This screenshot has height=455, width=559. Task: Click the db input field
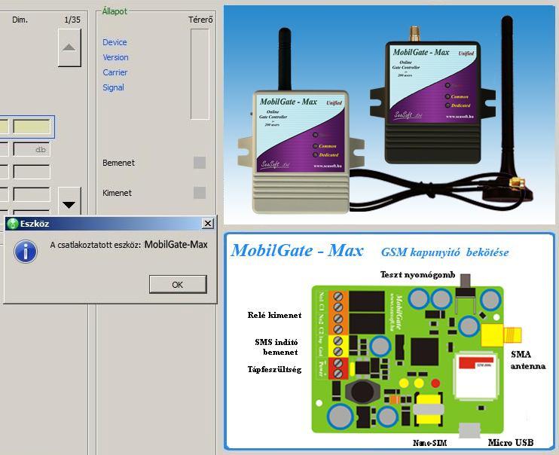pyautogui.click(x=32, y=149)
